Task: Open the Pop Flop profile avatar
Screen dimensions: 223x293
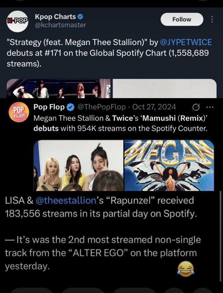Action: (x=19, y=114)
